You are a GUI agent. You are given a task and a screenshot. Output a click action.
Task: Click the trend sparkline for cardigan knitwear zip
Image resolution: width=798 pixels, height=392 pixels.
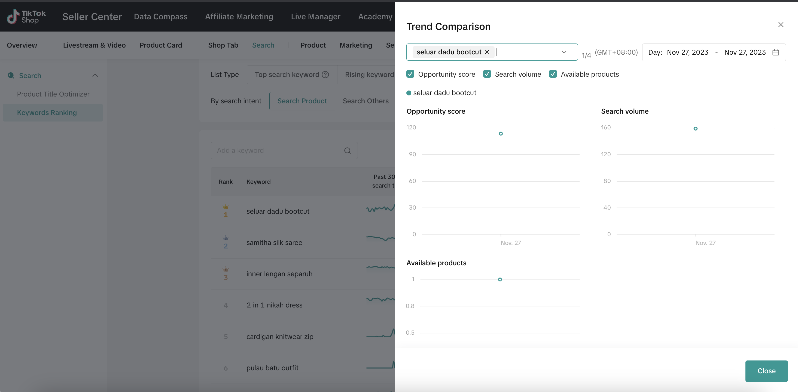coord(380,333)
